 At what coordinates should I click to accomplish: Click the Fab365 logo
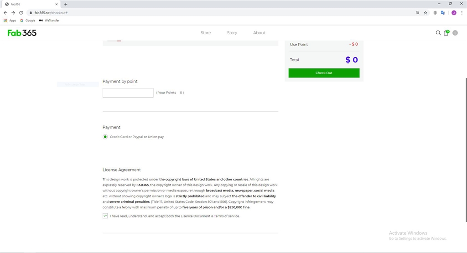point(22,33)
